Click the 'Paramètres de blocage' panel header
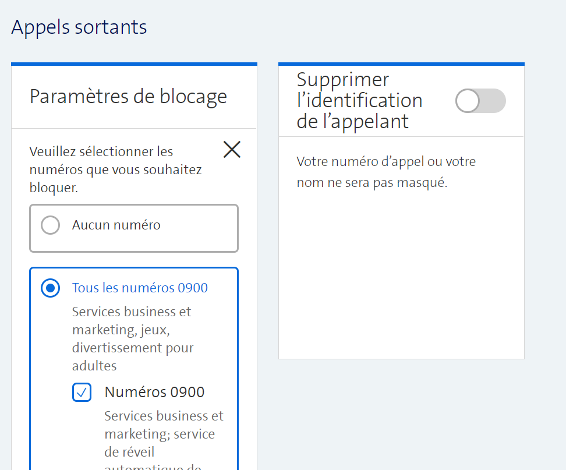 point(128,97)
